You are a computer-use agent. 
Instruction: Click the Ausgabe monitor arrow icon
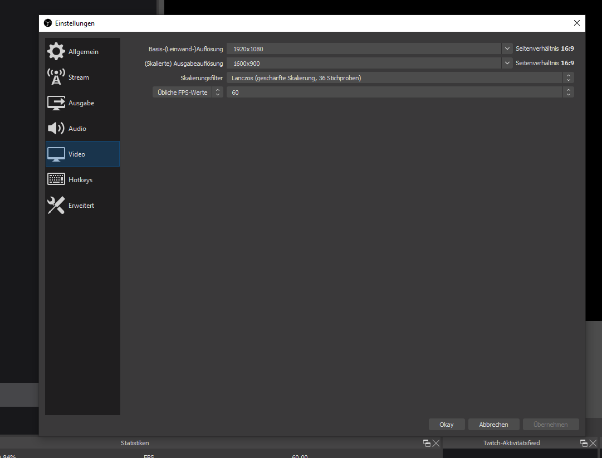point(56,103)
